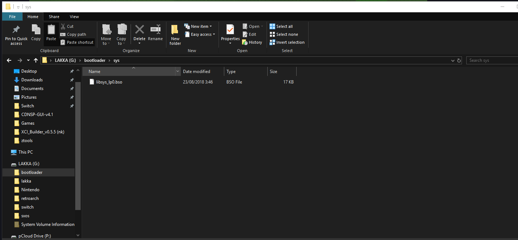Click the sys breadcrumb segment

116,60
